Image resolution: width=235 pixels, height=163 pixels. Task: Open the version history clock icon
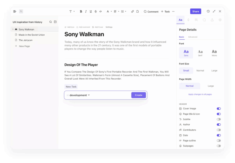[208, 11]
